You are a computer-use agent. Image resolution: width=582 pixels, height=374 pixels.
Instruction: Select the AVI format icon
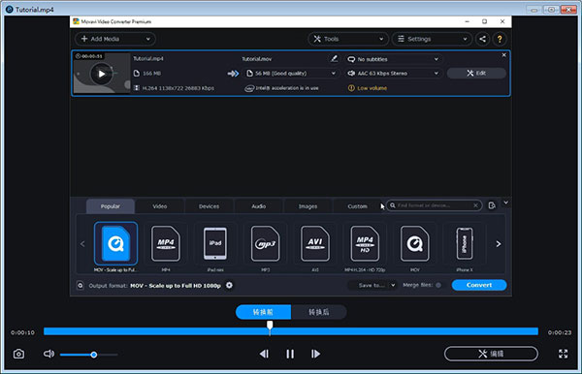point(314,243)
